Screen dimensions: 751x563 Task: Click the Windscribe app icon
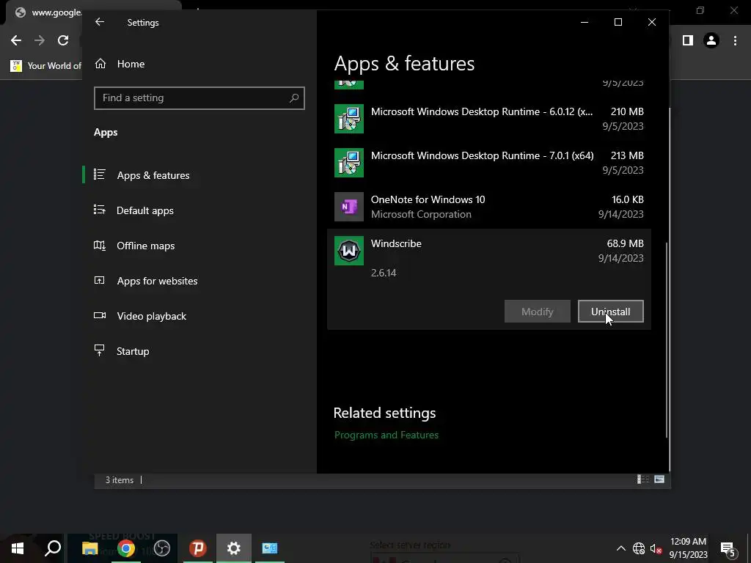[x=348, y=251]
